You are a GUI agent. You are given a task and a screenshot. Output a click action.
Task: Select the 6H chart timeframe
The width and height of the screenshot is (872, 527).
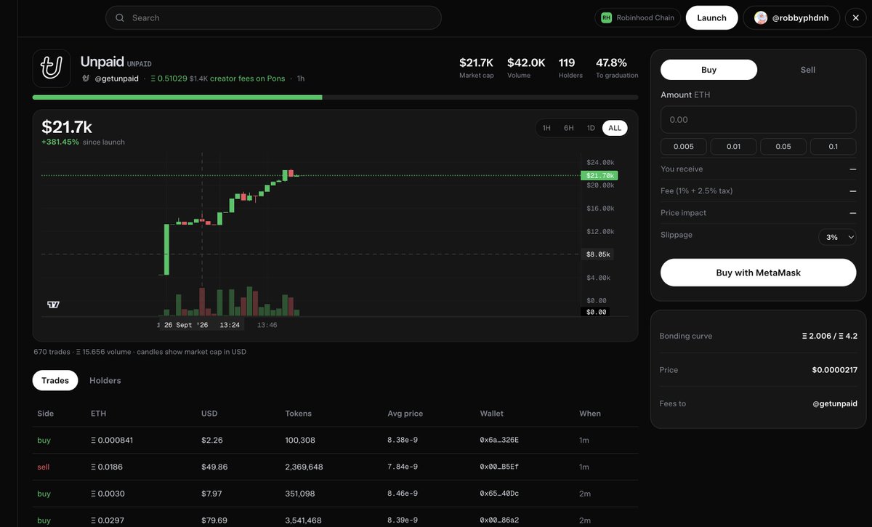pyautogui.click(x=569, y=128)
